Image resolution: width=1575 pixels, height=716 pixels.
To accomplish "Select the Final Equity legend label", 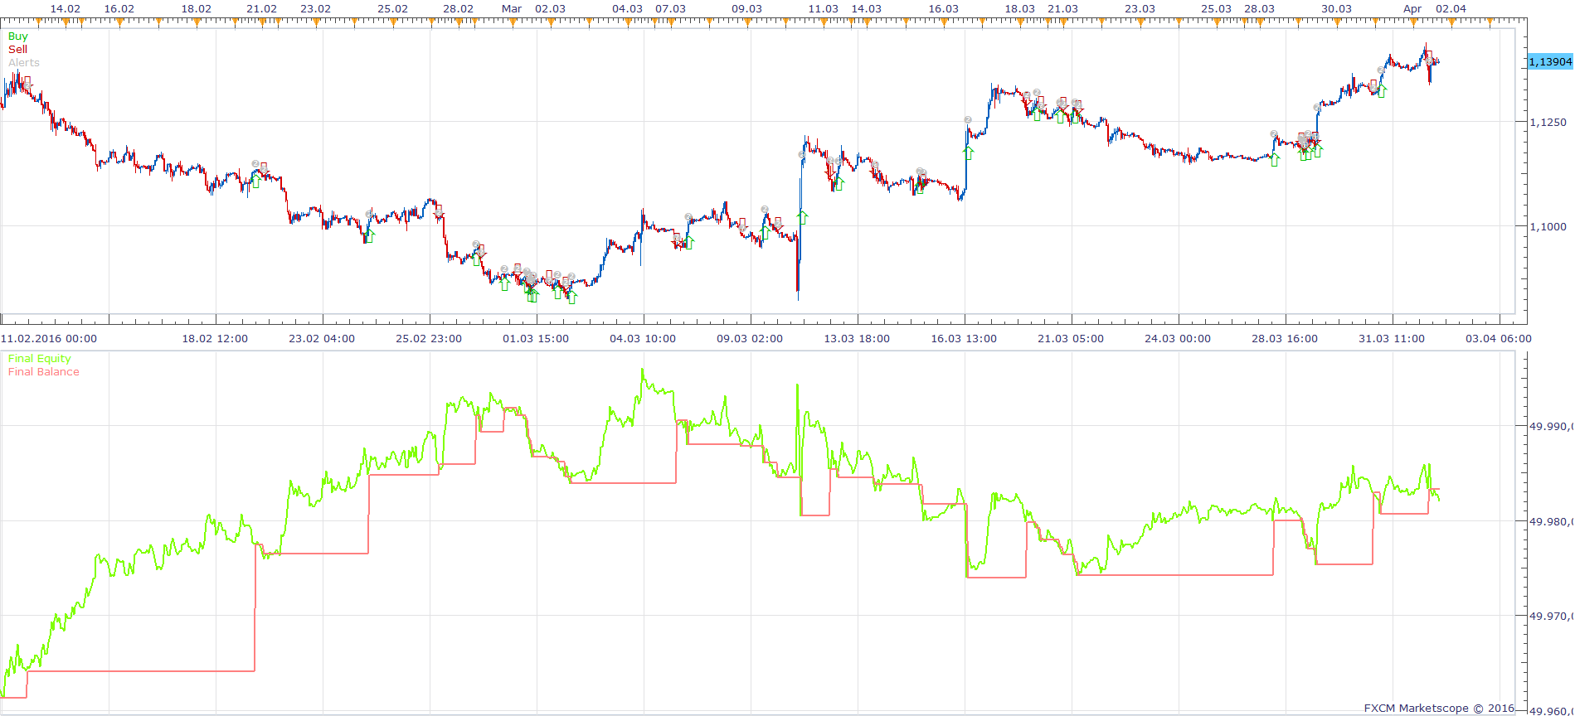I will pos(40,359).
